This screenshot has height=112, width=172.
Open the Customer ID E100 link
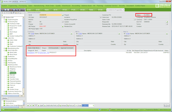pos(33,34)
